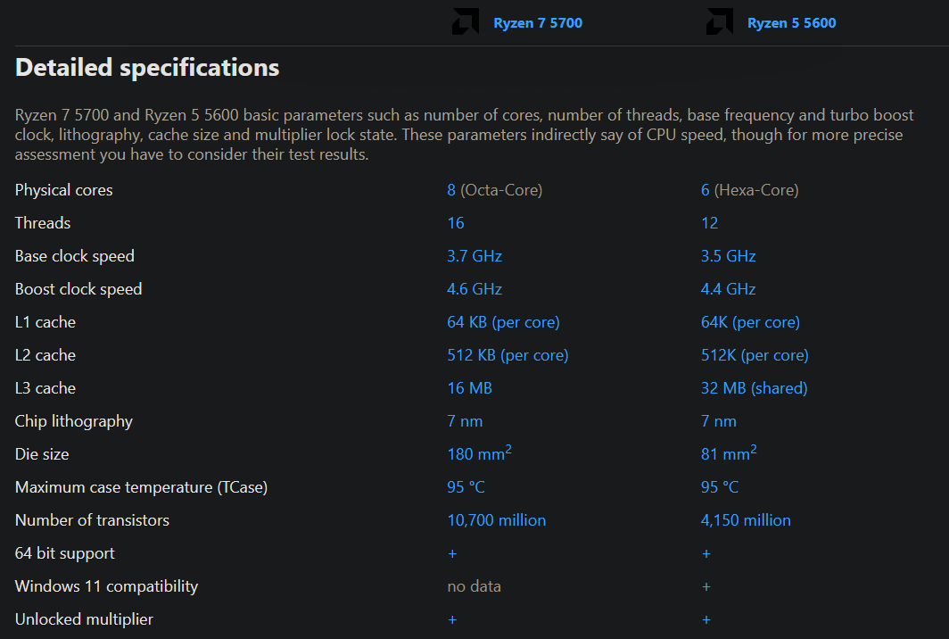This screenshot has width=949, height=639.
Task: Click the AMD logo beside Ryzen 7 5700
Action: pos(466,21)
